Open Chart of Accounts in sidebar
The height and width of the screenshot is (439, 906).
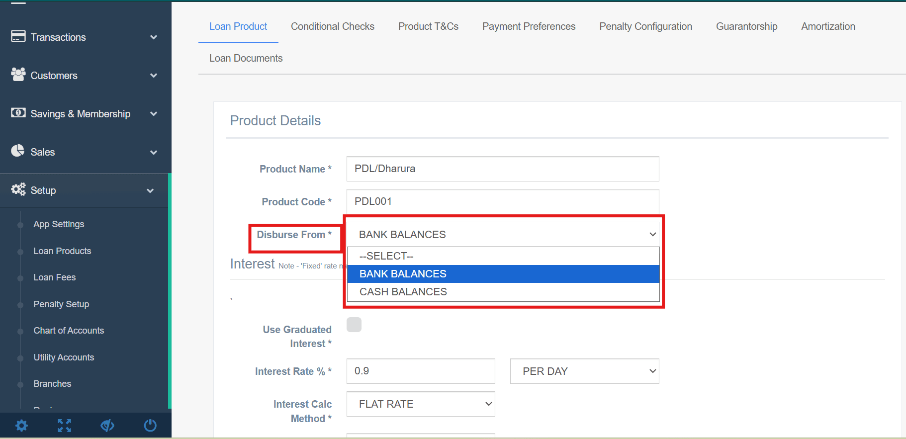pos(69,331)
